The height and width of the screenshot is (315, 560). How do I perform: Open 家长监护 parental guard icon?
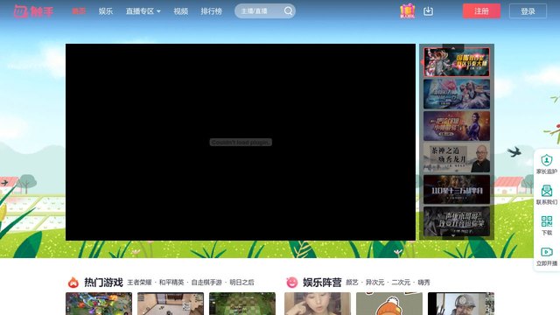click(546, 164)
